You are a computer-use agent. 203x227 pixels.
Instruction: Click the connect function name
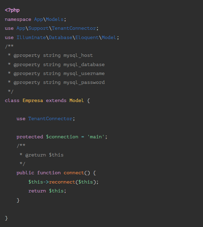point(74,173)
